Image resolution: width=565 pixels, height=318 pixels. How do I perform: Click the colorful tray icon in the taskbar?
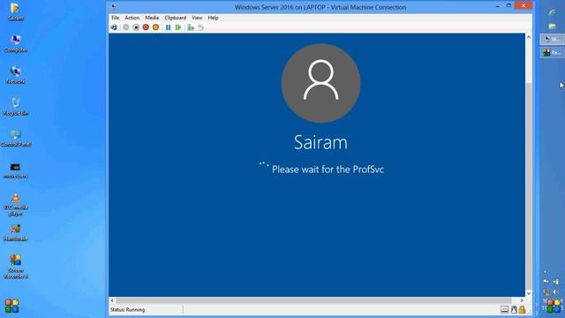554,306
